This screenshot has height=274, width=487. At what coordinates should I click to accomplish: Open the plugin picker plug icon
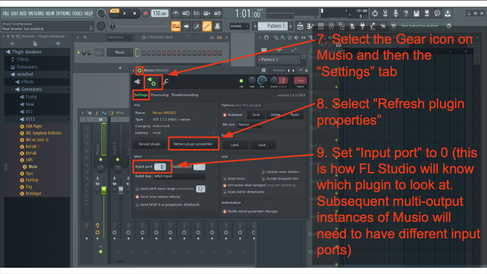pyautogui.click(x=362, y=26)
